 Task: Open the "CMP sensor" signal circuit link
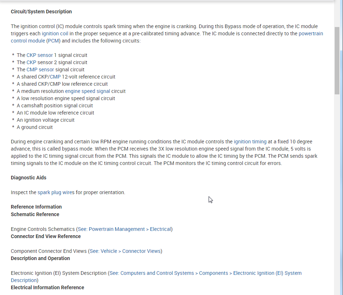[x=40, y=70]
